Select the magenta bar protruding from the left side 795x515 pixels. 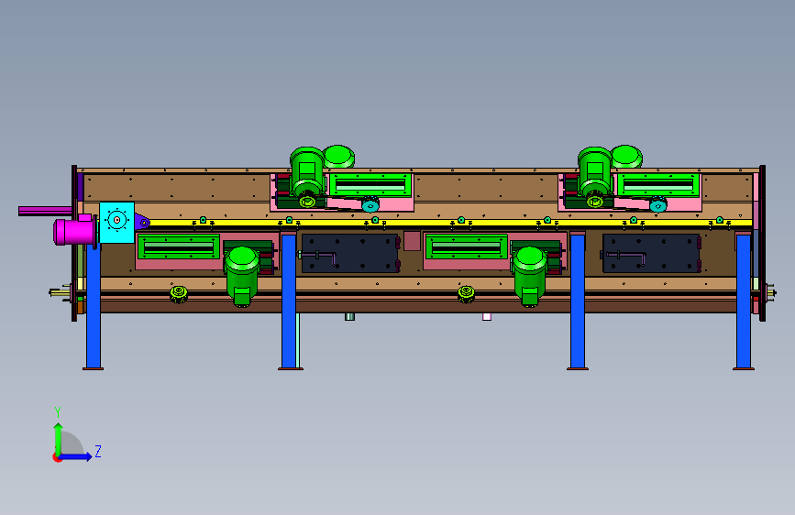coord(45,211)
